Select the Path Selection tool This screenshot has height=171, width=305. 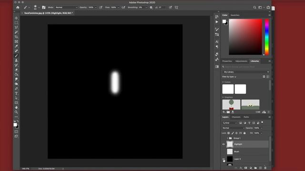16,98
